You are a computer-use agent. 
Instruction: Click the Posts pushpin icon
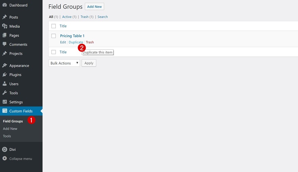[4, 17]
